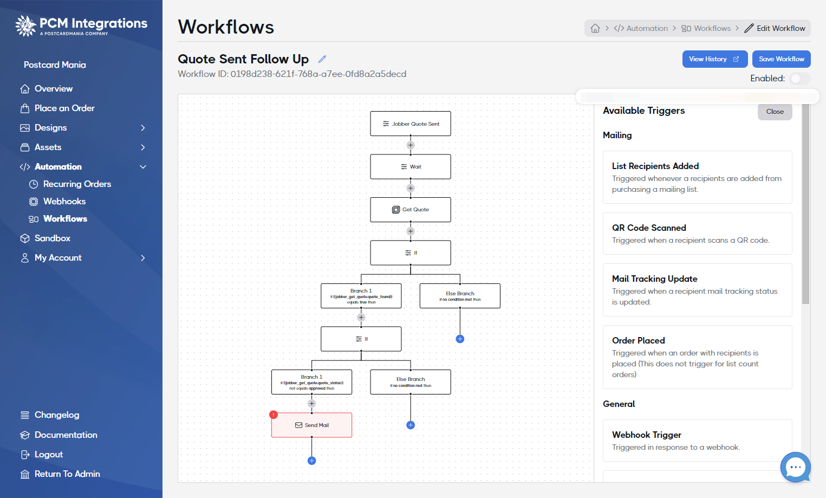Click the Logout icon
The image size is (826, 498).
(x=25, y=455)
